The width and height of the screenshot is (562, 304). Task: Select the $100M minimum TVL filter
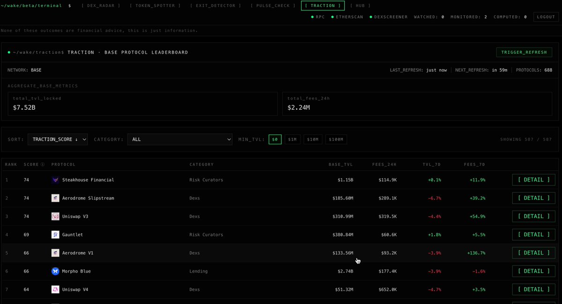tap(336, 139)
